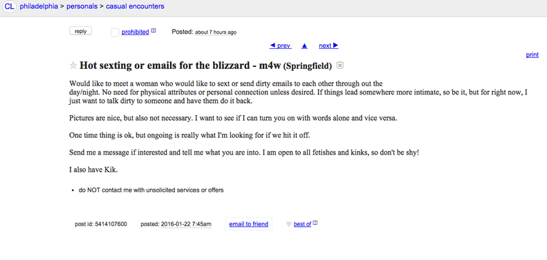Viewport: 547px width, 260px height.
Task: Click the CL craigslist logo icon
Action: pos(10,7)
